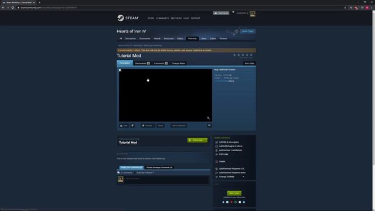Viewport: 375px width, 211px height.
Task: Switch to the Videos hub tab
Action: (x=180, y=39)
